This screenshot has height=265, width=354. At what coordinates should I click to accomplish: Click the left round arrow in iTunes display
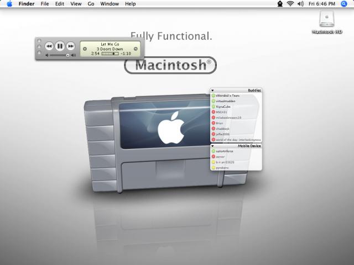click(x=85, y=49)
